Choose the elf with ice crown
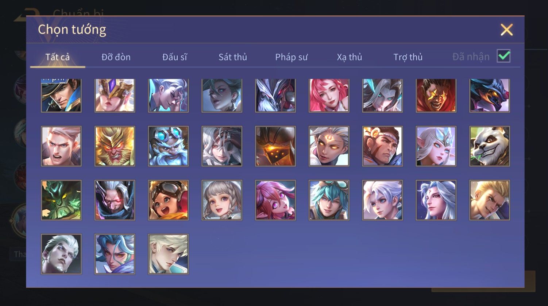Viewport: 548px width, 306px height. coord(436,146)
